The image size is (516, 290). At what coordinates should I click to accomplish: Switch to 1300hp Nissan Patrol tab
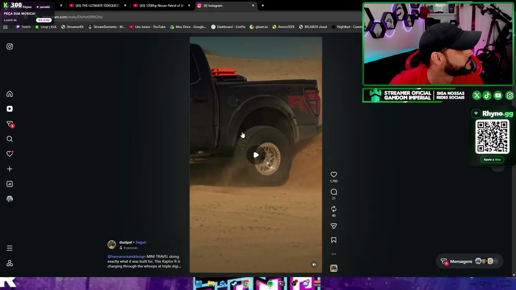point(159,6)
